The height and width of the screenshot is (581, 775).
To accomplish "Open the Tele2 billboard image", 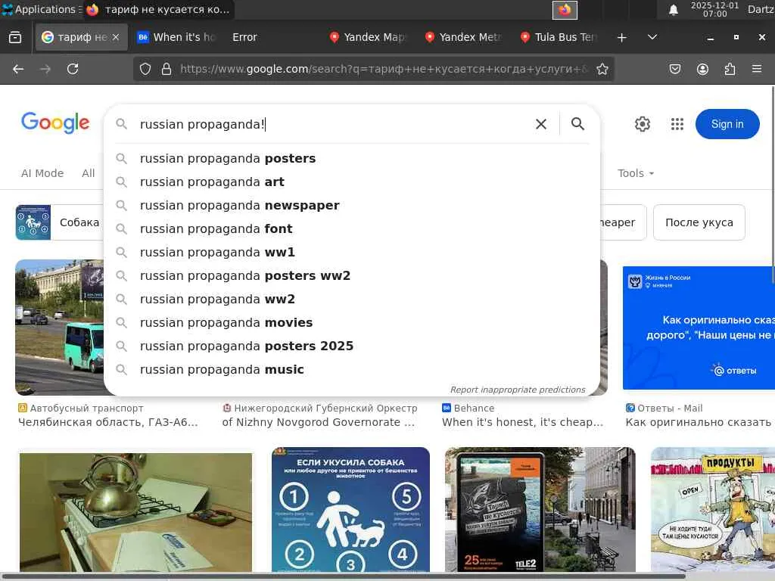I will 540,510.
